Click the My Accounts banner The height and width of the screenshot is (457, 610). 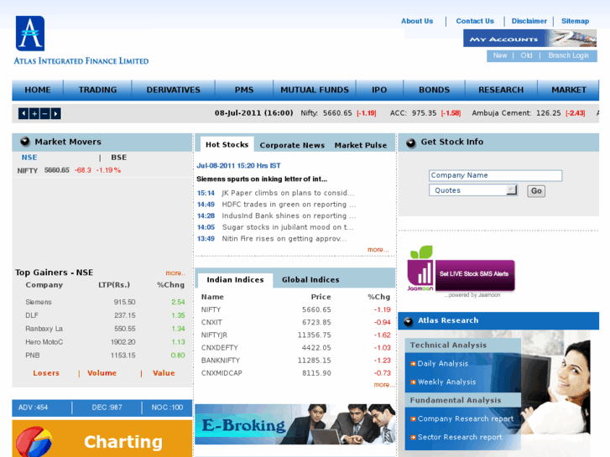[529, 39]
